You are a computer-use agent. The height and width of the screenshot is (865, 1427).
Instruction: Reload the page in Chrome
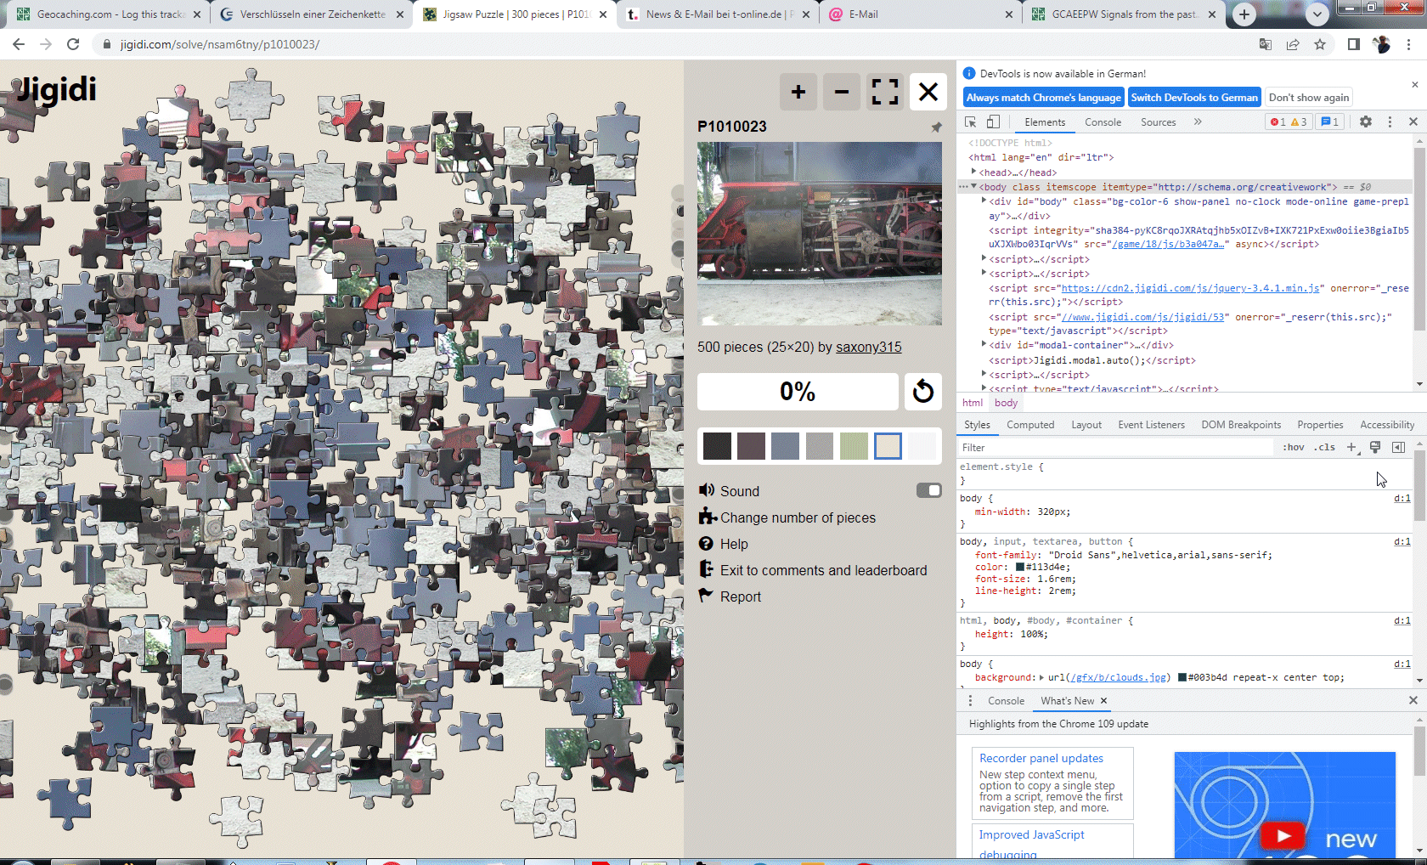[73, 44]
